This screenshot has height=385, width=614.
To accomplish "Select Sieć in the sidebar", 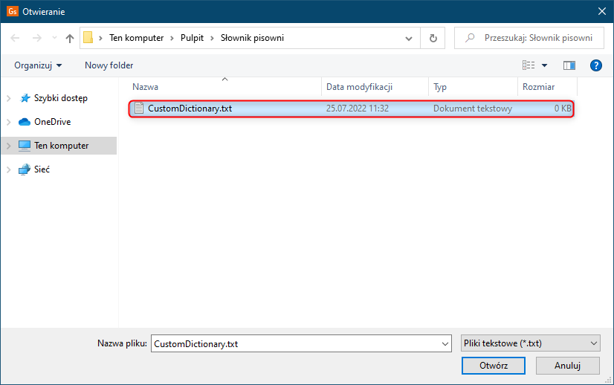I will coord(42,169).
